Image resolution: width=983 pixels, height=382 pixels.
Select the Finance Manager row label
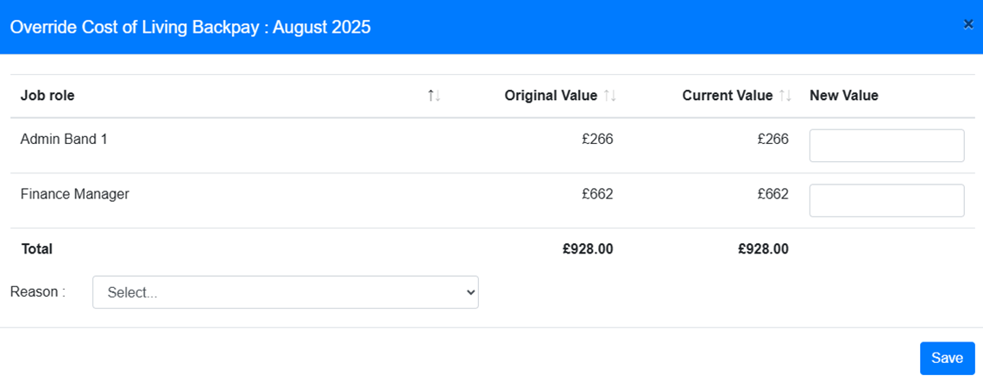(x=74, y=194)
